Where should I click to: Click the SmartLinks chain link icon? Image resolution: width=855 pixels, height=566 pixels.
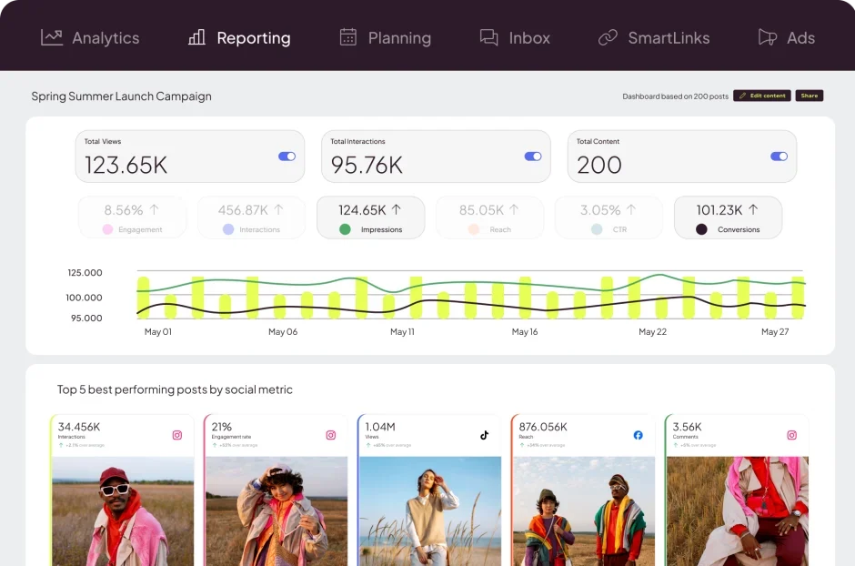pos(608,37)
